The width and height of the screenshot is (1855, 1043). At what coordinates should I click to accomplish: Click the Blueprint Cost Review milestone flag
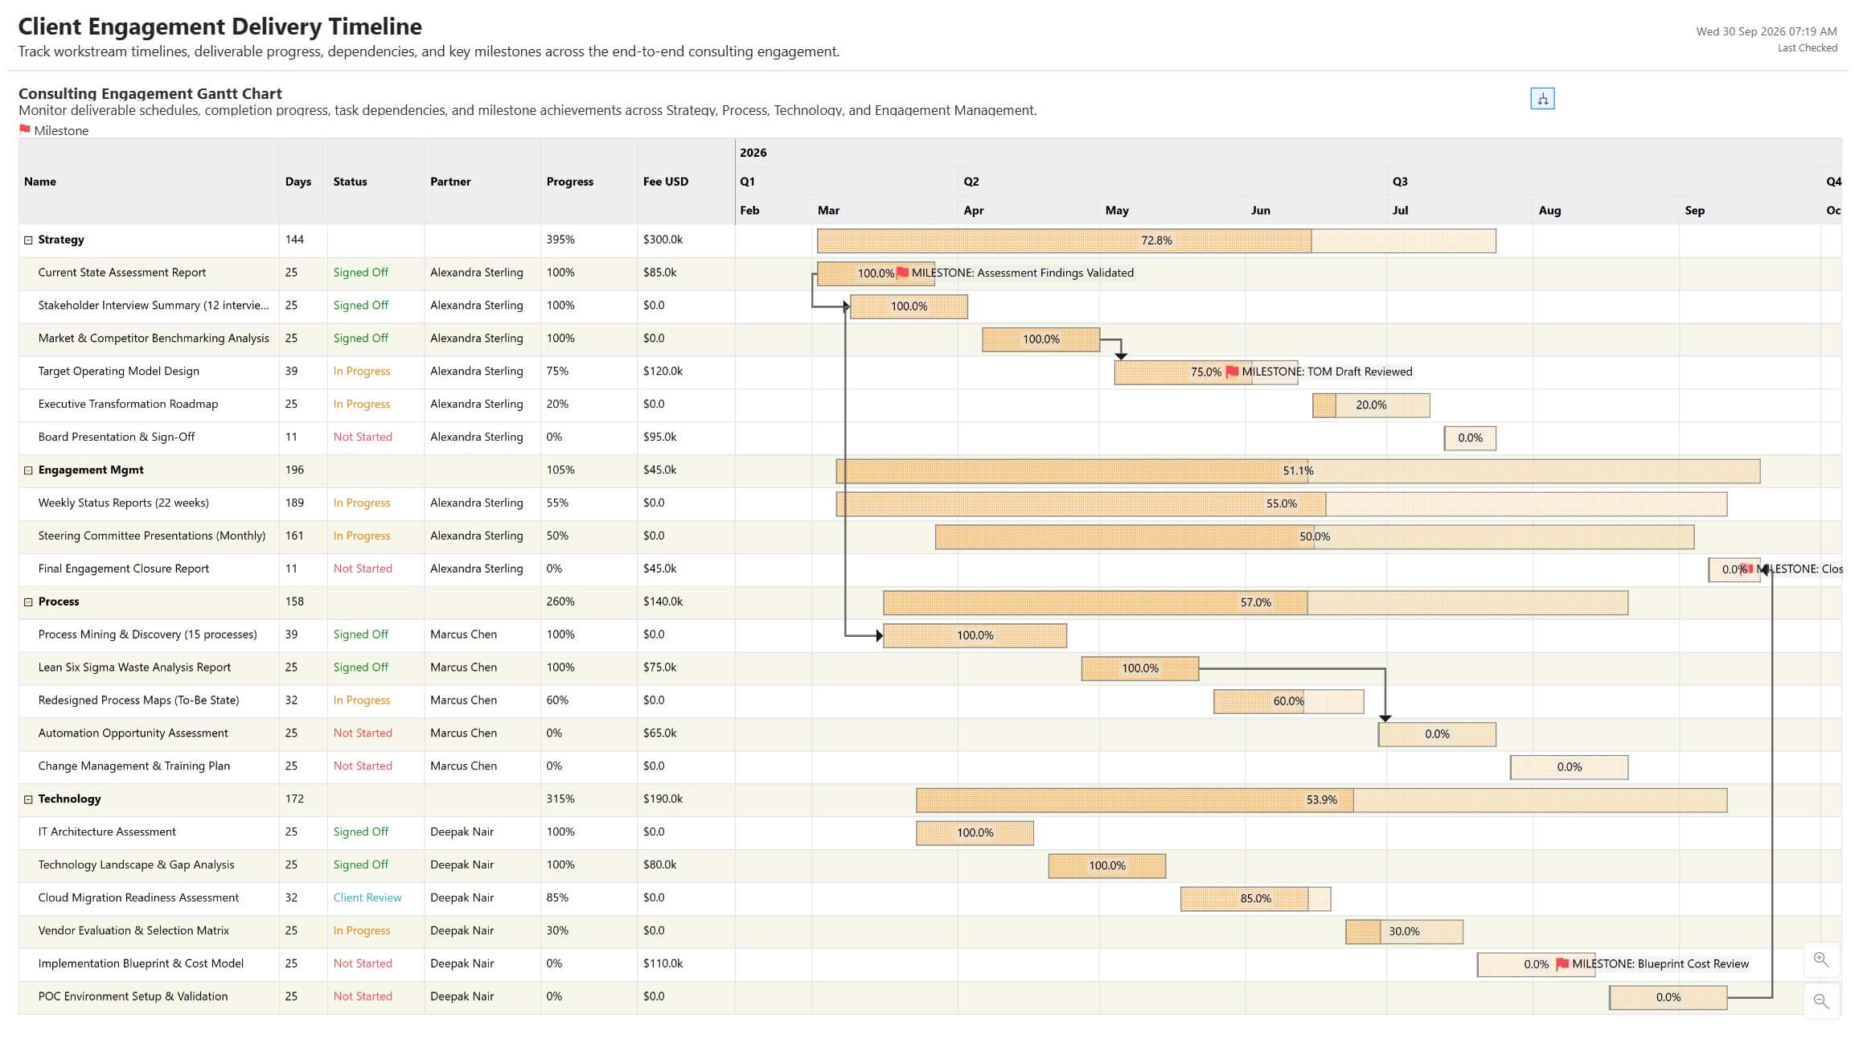click(1562, 963)
